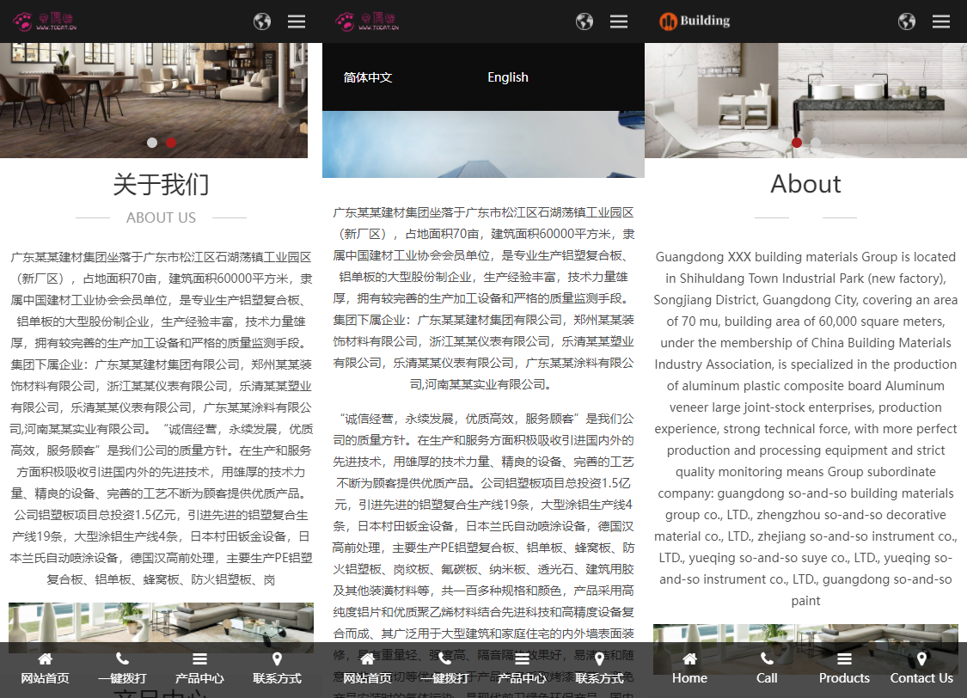The image size is (967, 698).
Task: Go to Home in right panel footer
Action: click(689, 678)
